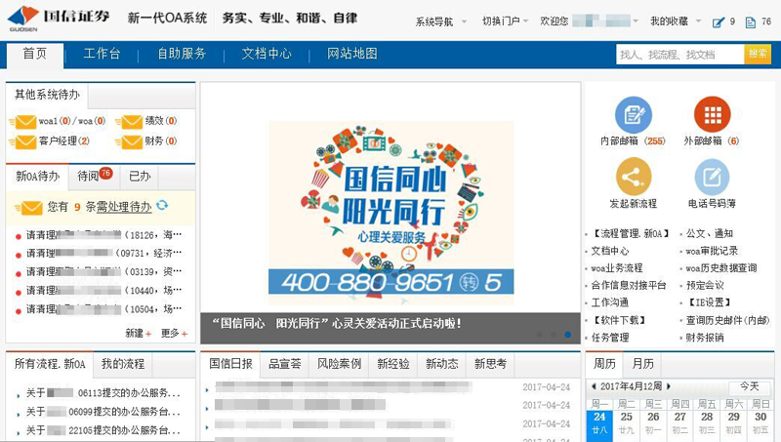Expand the 切换门户 dropdown
This screenshot has width=781, height=442.
[505, 21]
